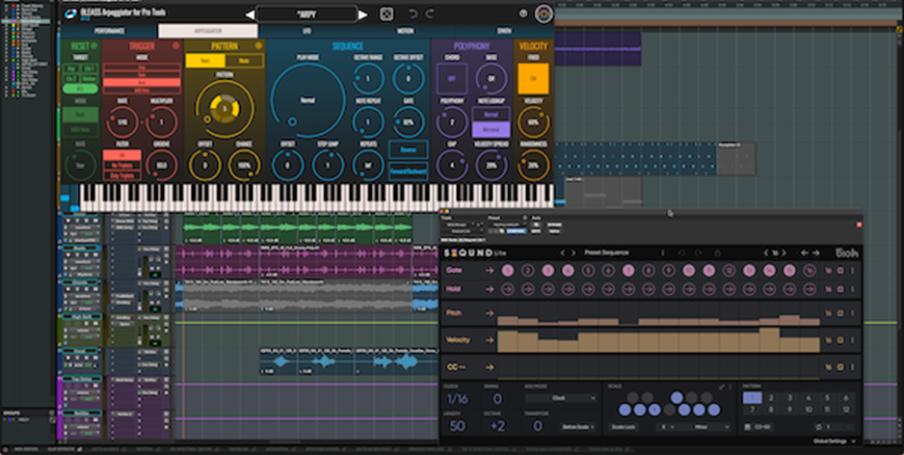Redo in the Seqund Lite toolbar
This screenshot has height=455, width=904.
(x=698, y=253)
